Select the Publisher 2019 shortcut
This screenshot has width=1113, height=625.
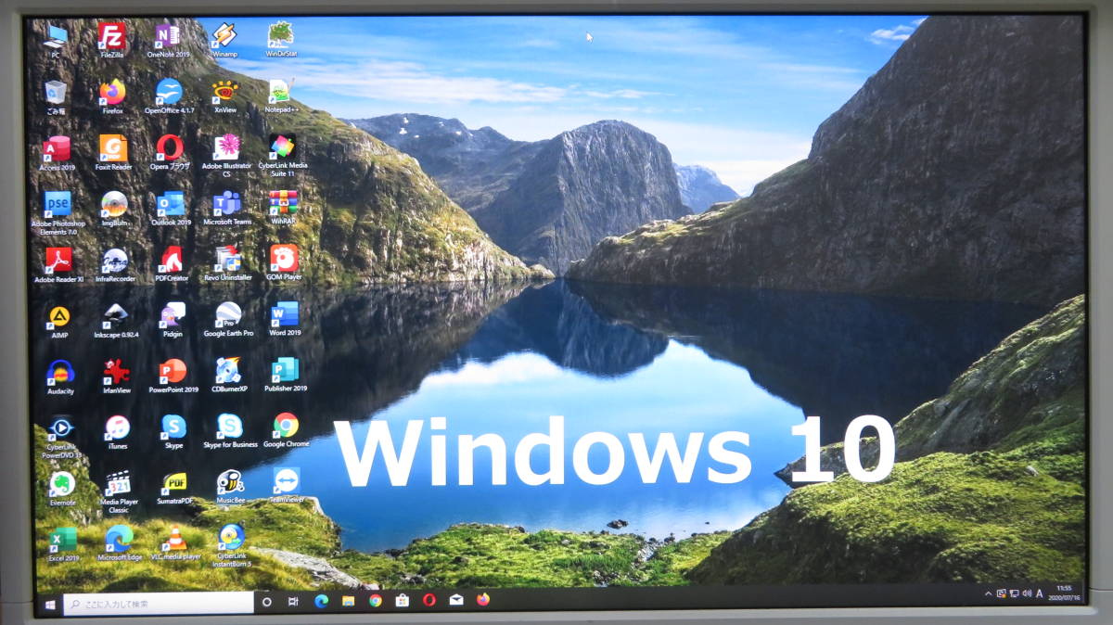[x=286, y=375]
